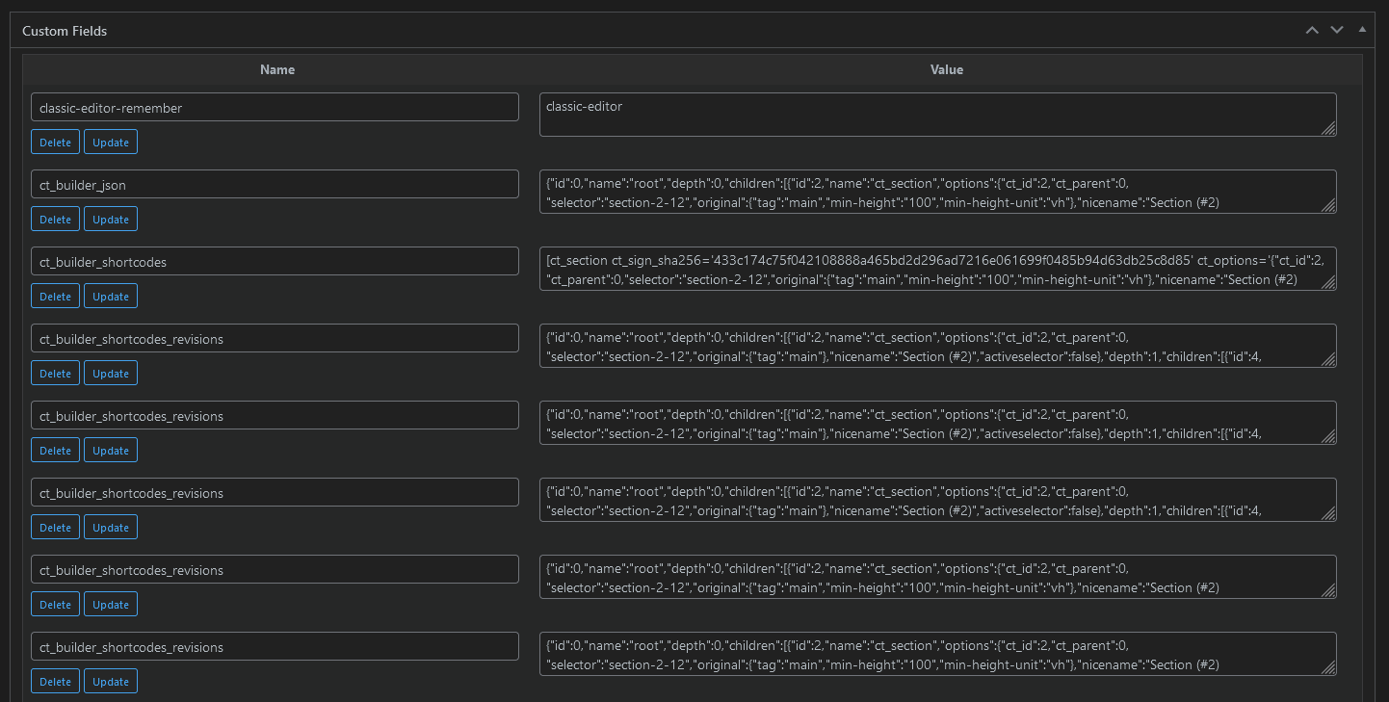This screenshot has height=702, width=1389.
Task: Click resize handle of ct_builder_shortcodes value box
Action: tap(1328, 282)
